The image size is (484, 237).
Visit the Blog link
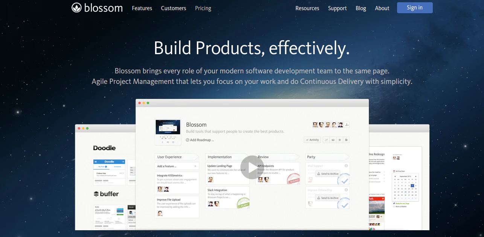coord(361,8)
